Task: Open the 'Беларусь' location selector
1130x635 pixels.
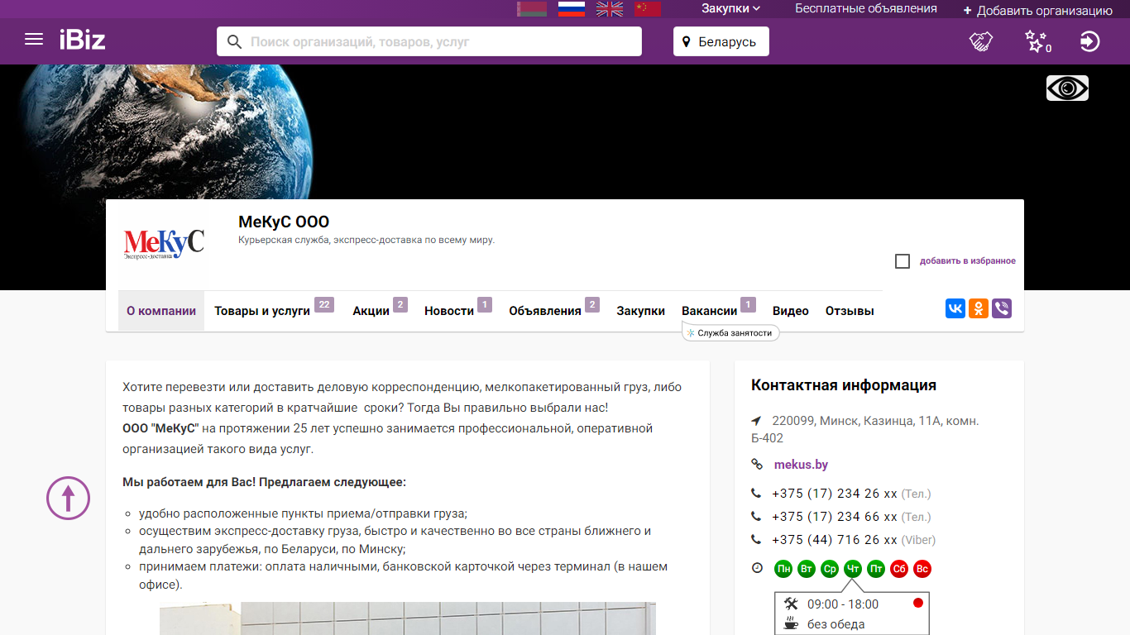Action: [721, 41]
